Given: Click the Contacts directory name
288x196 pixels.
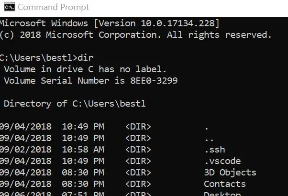Looking at the screenshot, I should tap(225, 184).
